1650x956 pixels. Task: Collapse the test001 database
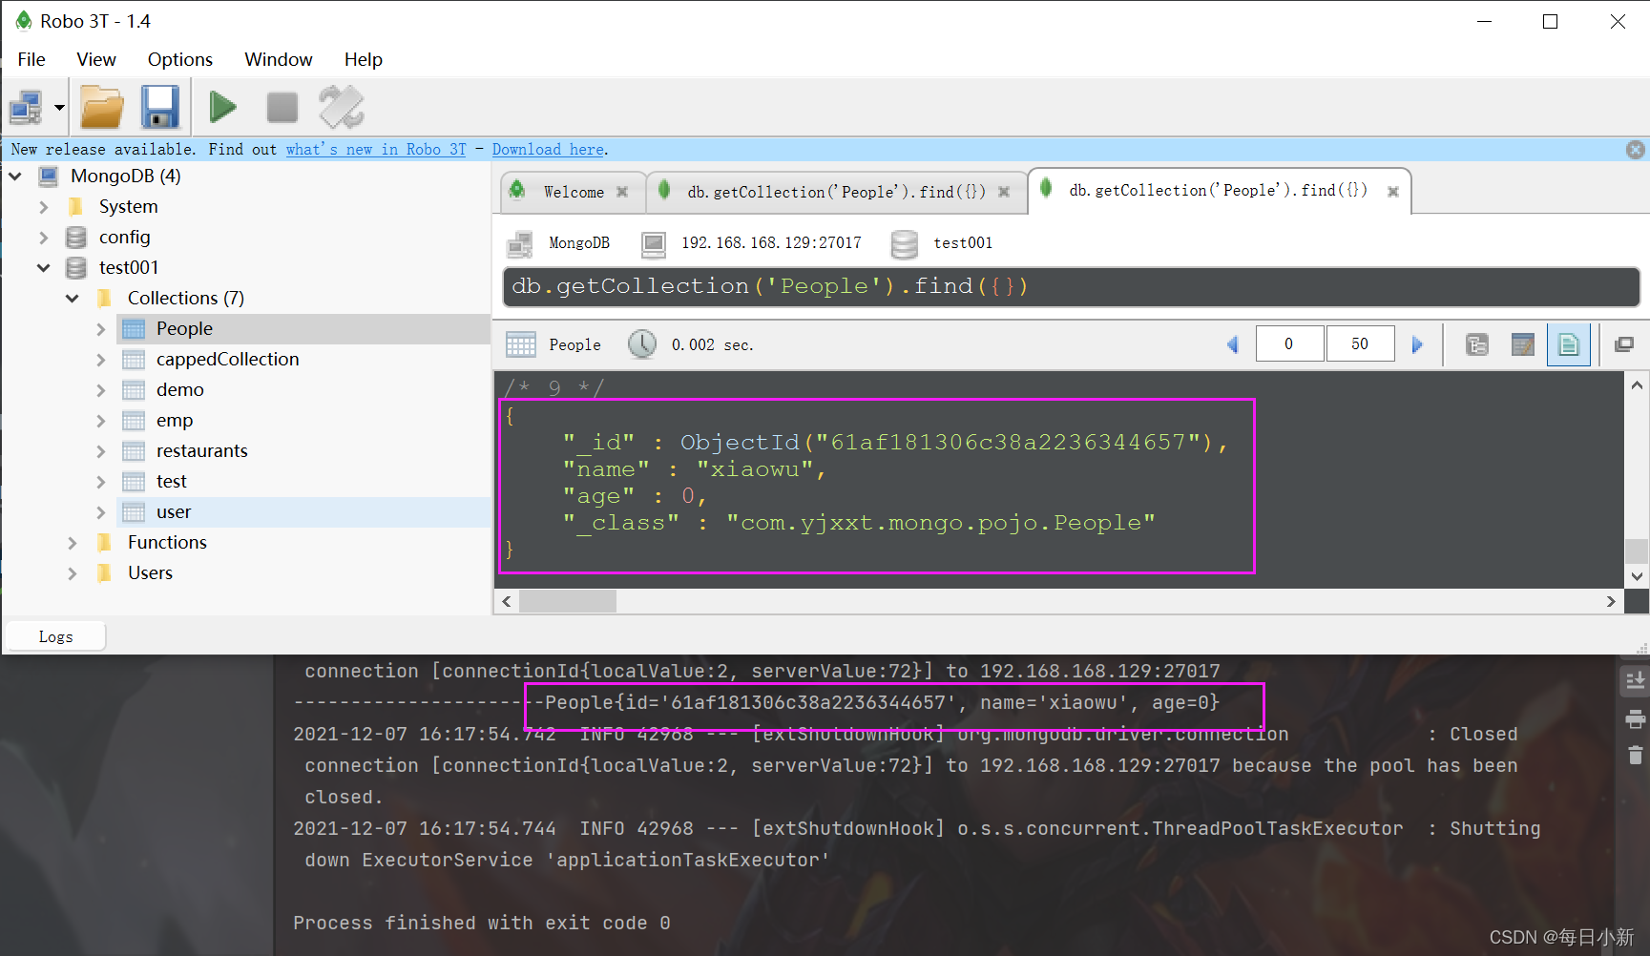(44, 268)
